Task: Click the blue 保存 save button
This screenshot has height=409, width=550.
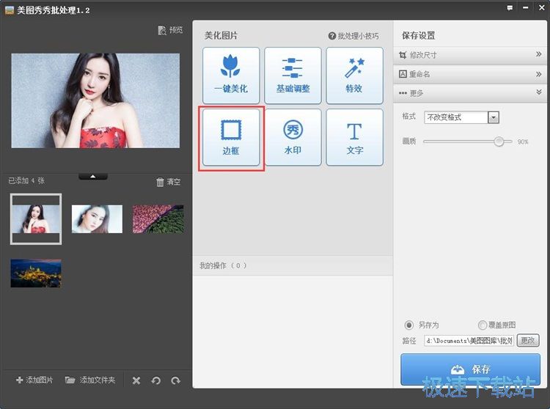Action: (x=469, y=369)
